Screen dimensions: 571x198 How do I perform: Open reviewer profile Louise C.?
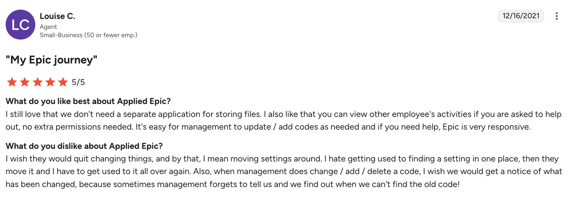(57, 16)
